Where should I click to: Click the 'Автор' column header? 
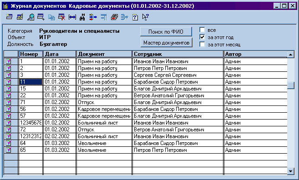(255, 54)
